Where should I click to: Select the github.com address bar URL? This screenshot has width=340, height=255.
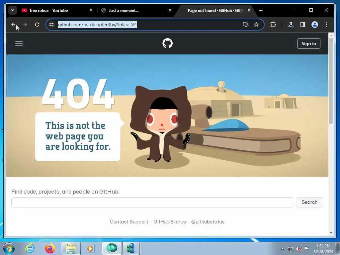click(97, 25)
